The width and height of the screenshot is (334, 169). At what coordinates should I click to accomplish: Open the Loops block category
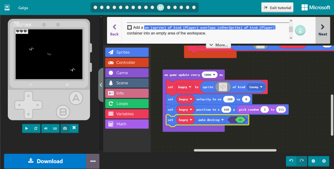(127, 104)
